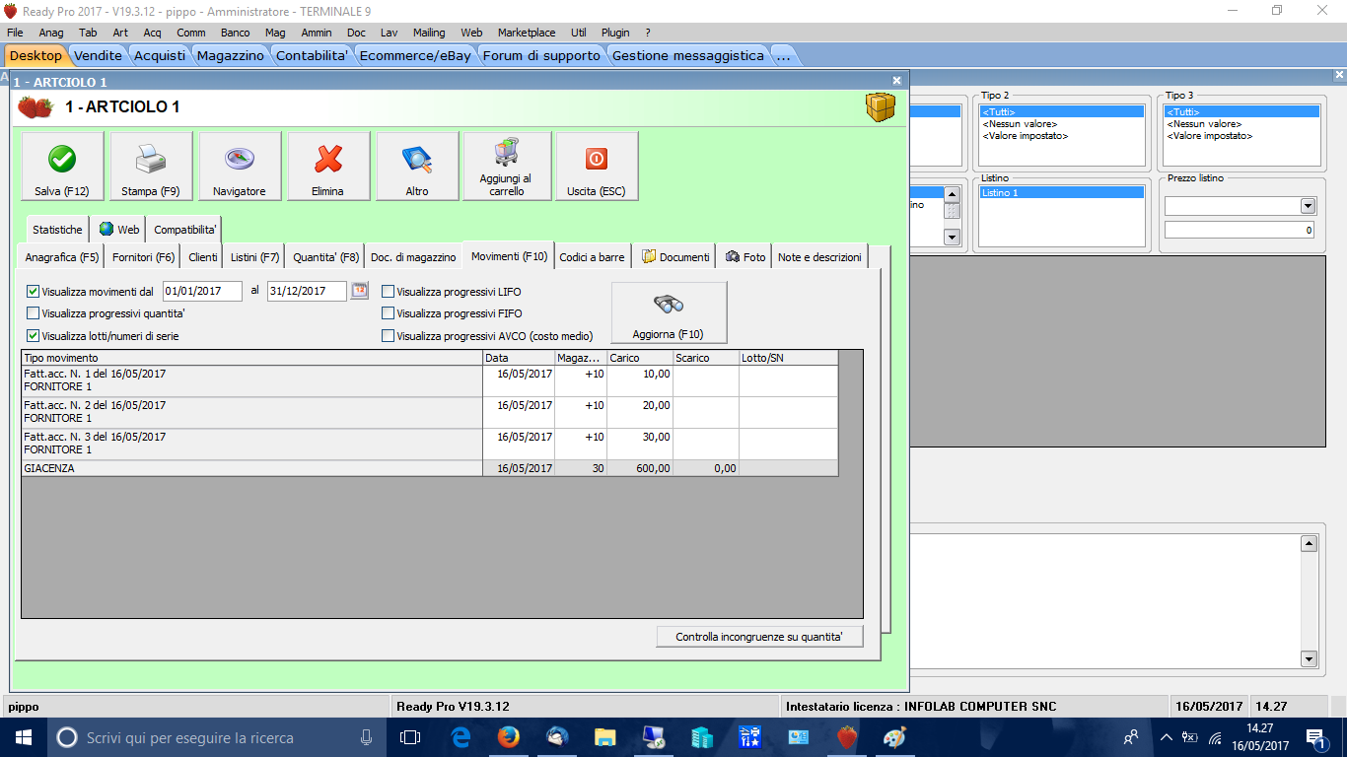Select Listino 1 in Listino list

click(1061, 193)
